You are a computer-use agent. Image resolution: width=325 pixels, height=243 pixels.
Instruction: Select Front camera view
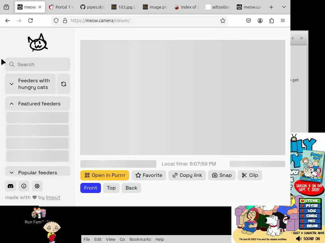tap(90, 188)
